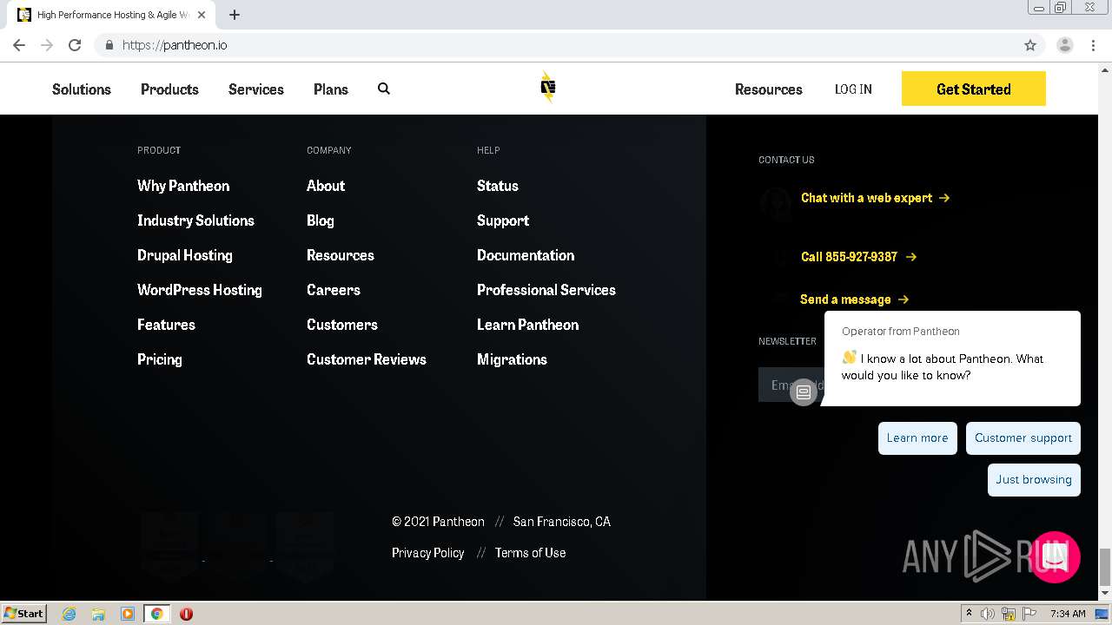Open the Learn Pantheon link
This screenshot has height=625, width=1112.
(x=528, y=325)
